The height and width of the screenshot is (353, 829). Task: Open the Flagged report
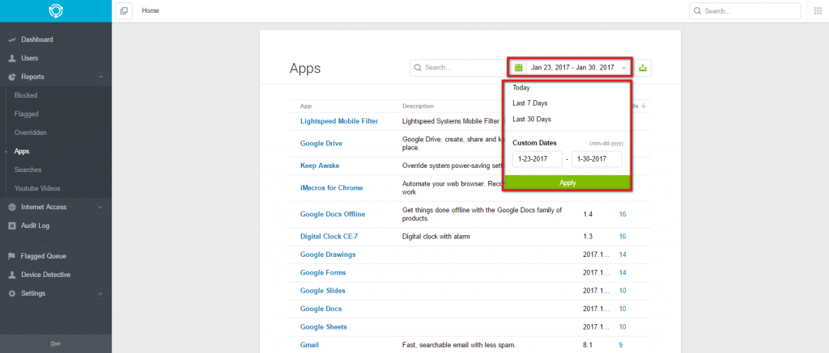coord(27,114)
